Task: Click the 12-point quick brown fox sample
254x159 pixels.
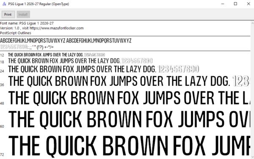Action: pyautogui.click(x=57, y=55)
